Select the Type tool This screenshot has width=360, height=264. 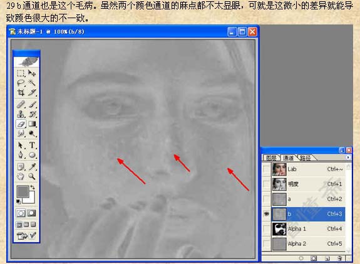(x=32, y=145)
